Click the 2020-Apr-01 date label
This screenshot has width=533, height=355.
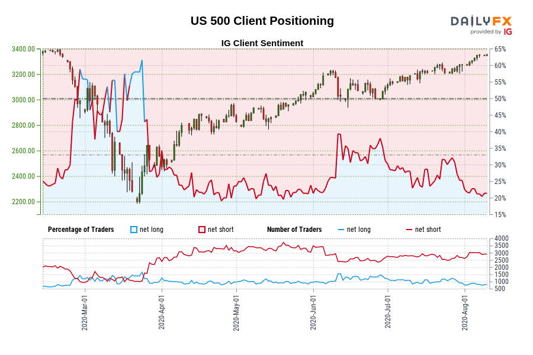coord(162,312)
